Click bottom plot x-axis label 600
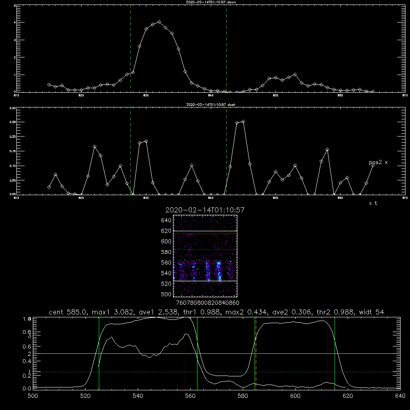Screen dimensions: 410x410 click(x=296, y=396)
